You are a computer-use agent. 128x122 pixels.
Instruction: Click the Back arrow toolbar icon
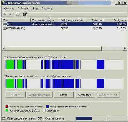pos(4,14)
